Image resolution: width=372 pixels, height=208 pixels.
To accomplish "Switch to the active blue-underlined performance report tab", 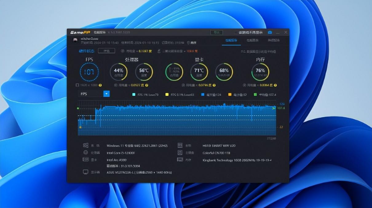I will (x=231, y=40).
